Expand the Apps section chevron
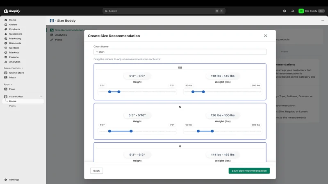The height and width of the screenshot is (184, 328). pos(11,85)
